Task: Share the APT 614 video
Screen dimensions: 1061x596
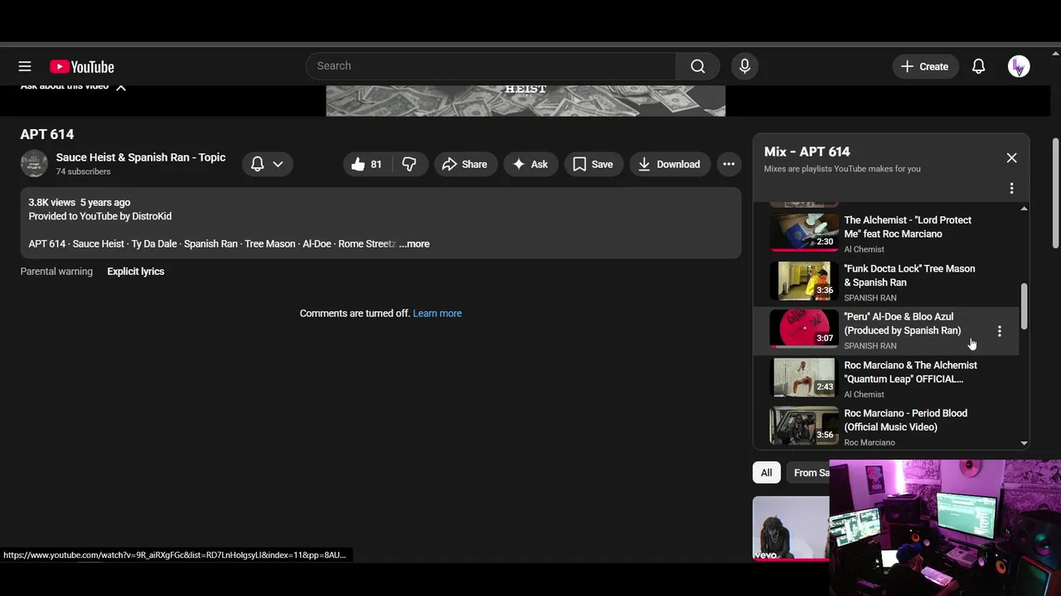Action: tap(465, 164)
